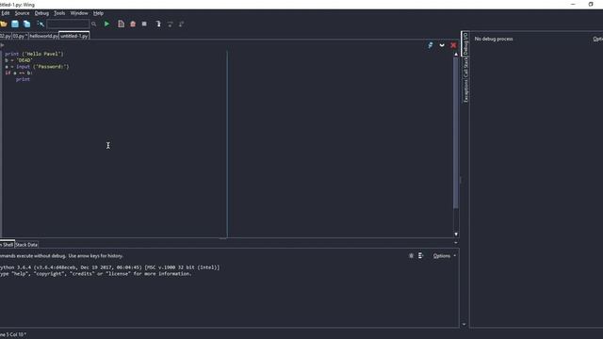Open the Source menu

click(x=22, y=13)
